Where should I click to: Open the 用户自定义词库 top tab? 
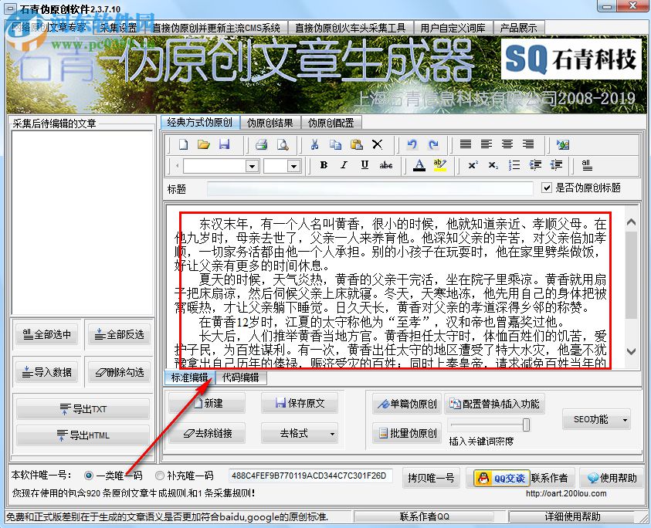point(453,28)
